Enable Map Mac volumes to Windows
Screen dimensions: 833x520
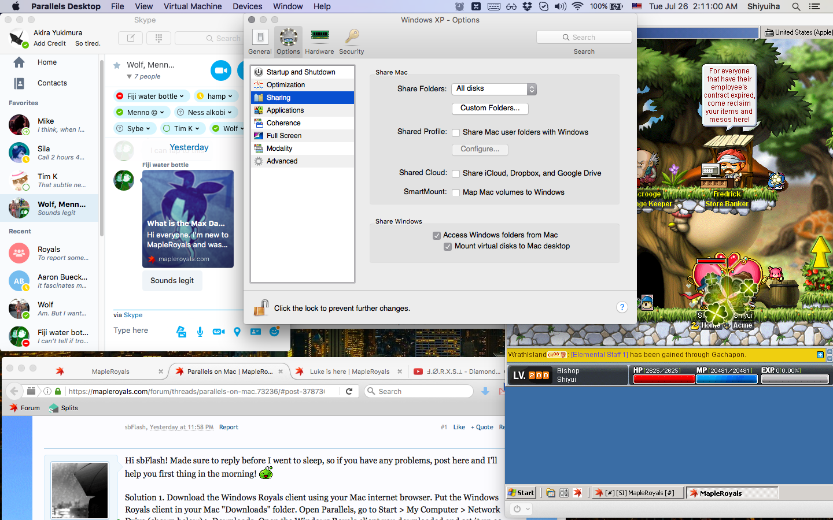[456, 193]
